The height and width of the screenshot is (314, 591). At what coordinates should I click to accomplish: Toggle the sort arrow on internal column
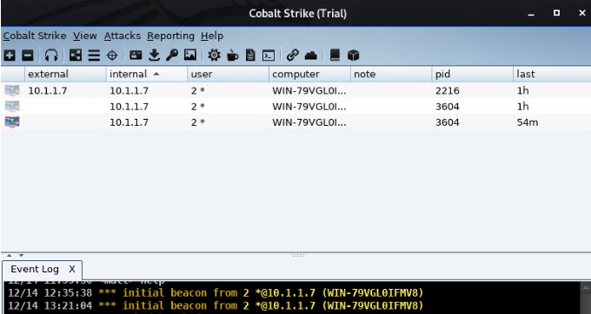click(156, 74)
